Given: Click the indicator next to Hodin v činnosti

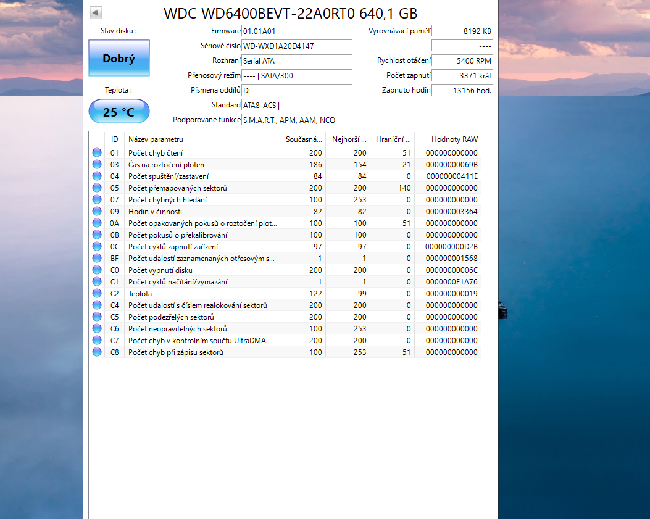Looking at the screenshot, I should pyautogui.click(x=97, y=211).
